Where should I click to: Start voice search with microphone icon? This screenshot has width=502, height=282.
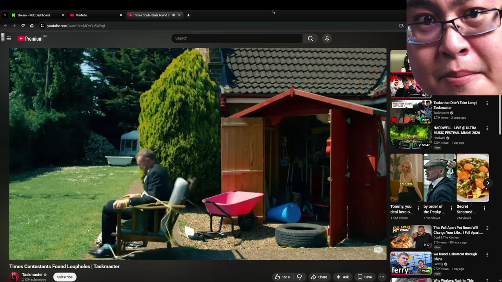[327, 38]
